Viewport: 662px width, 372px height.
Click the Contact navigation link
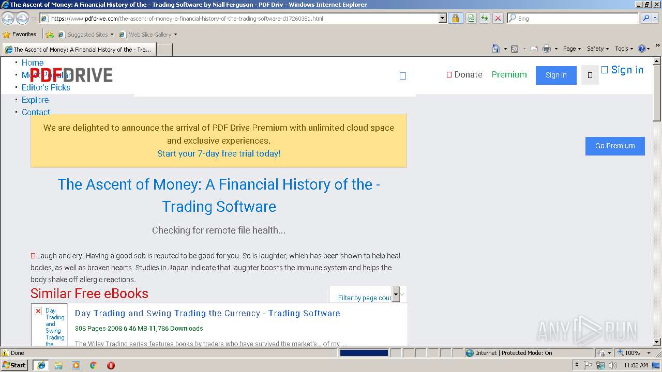point(36,112)
